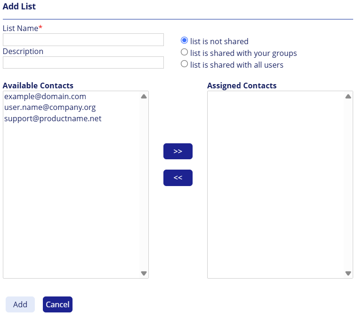Cancel adding the list

[57, 304]
